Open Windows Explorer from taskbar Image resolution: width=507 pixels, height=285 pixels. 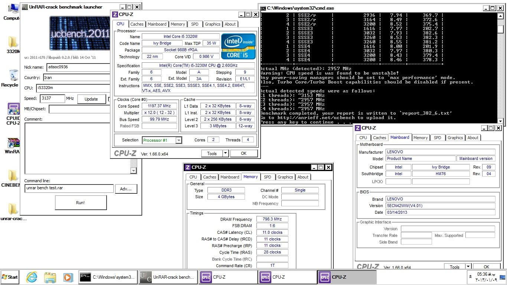point(50,277)
